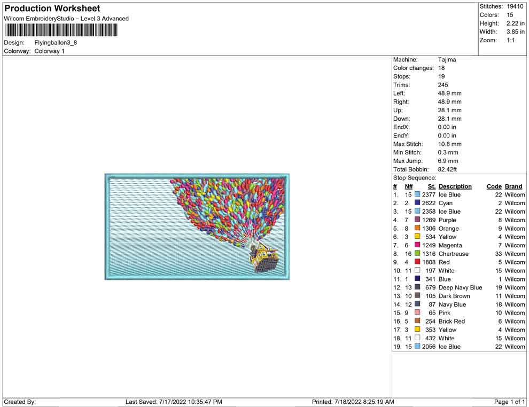The height and width of the screenshot is (407, 529).
Task: Click the Orange thread swatch
Action: point(417,229)
